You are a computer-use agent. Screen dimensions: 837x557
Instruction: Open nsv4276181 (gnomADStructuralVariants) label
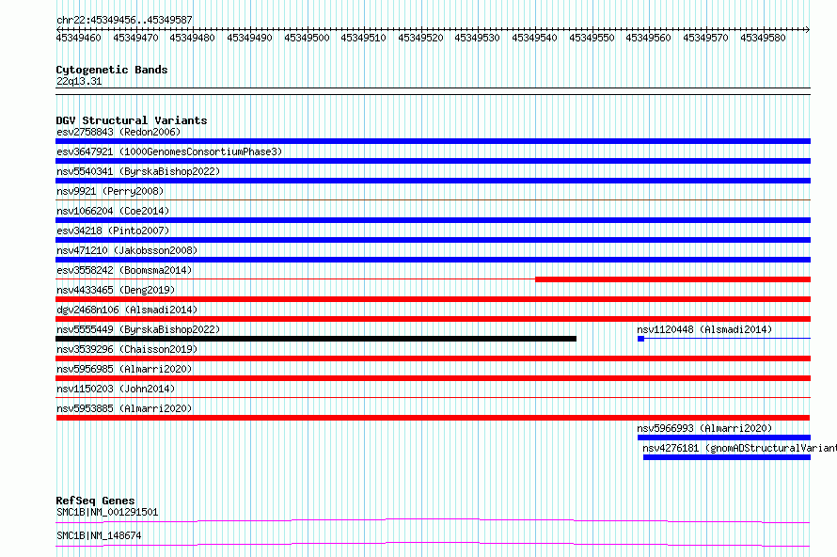(739, 448)
